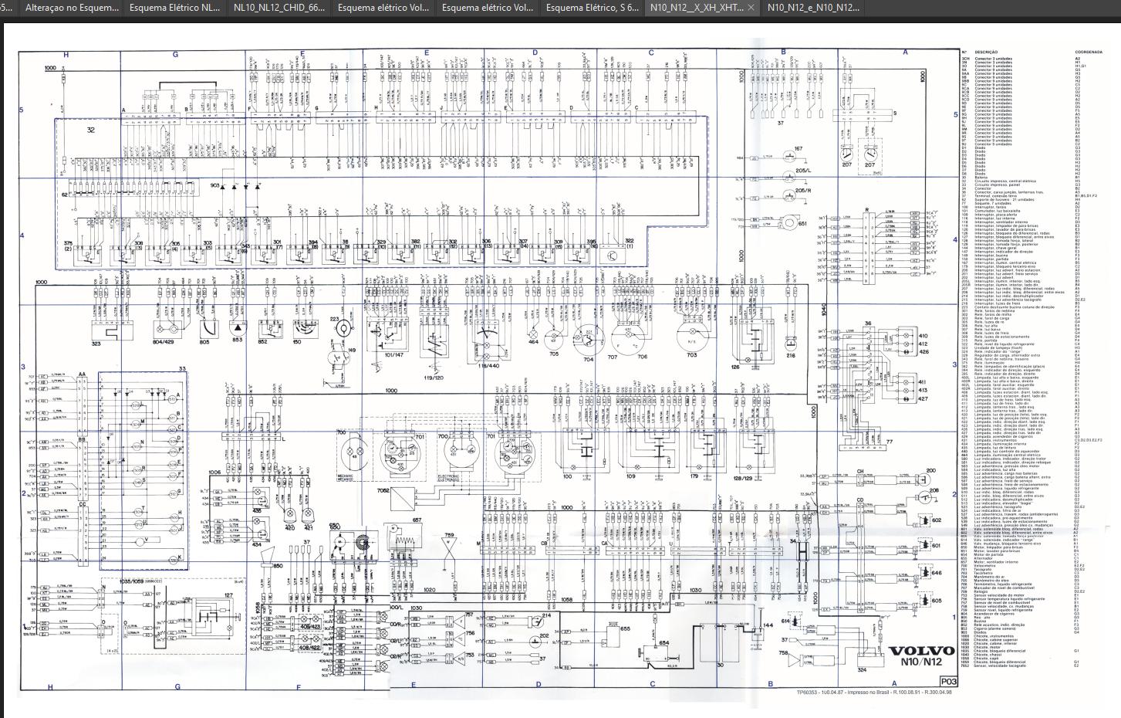The image size is (1121, 718).
Task: Click the "101/147" switch label
Action: (393, 355)
